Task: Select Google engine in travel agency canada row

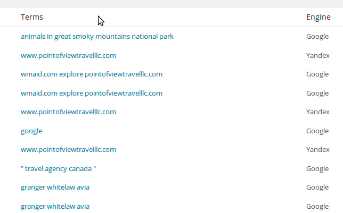Action: (317, 169)
